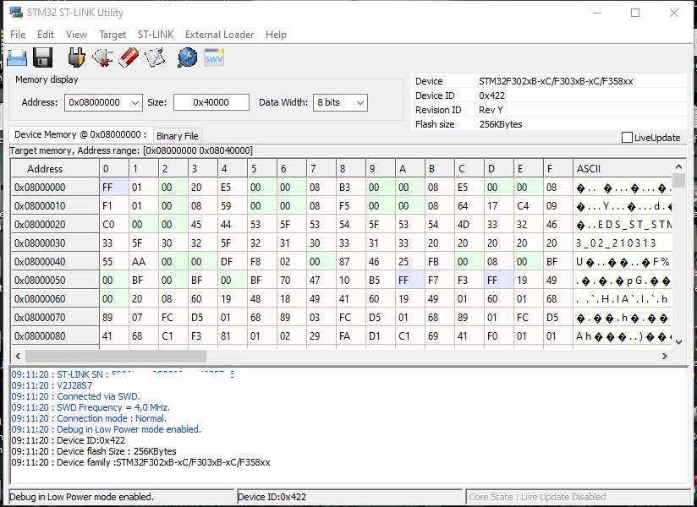Image resolution: width=697 pixels, height=507 pixels.
Task: Open the SWV viewer icon
Action: pyautogui.click(x=214, y=57)
